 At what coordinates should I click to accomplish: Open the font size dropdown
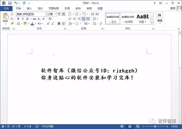[55, 14]
